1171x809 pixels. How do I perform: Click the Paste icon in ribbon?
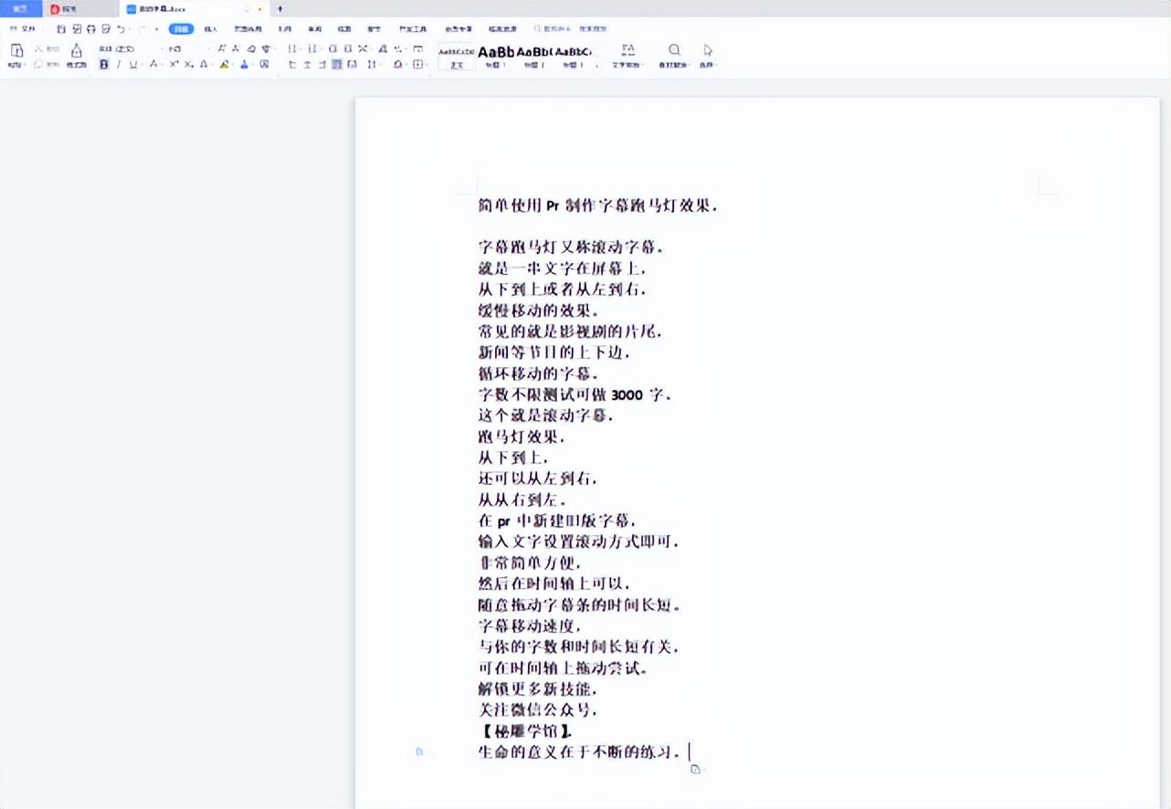tap(16, 50)
